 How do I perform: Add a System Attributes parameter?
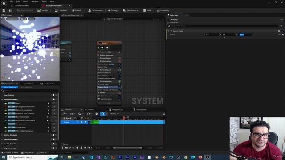click(53, 100)
